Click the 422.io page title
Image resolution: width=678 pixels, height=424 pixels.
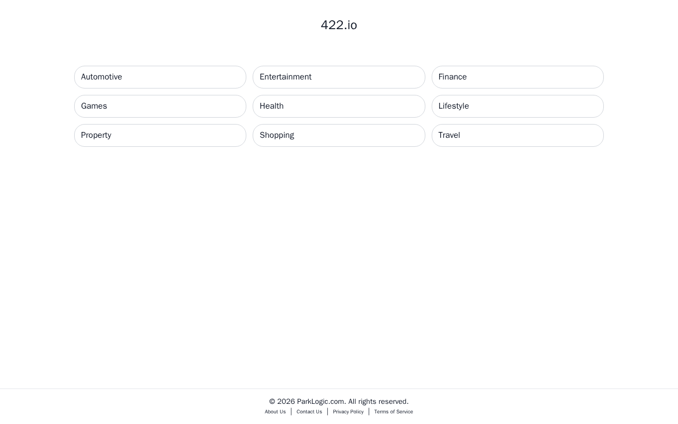tap(339, 25)
